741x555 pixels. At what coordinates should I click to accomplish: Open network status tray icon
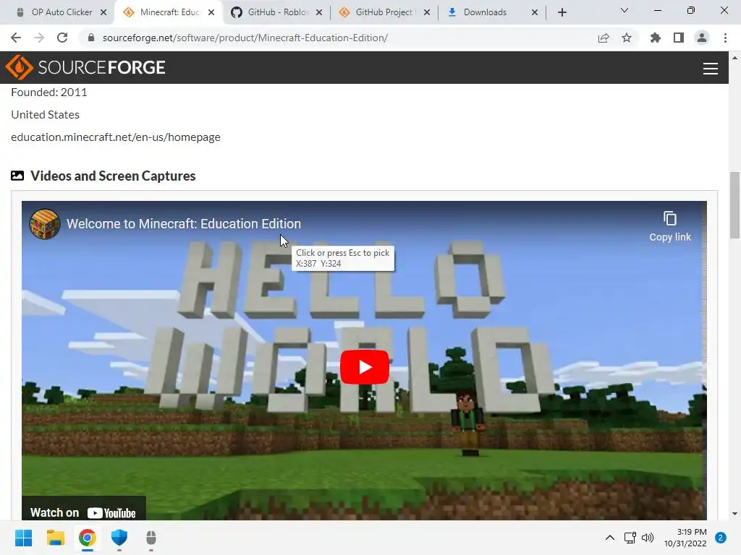630,538
